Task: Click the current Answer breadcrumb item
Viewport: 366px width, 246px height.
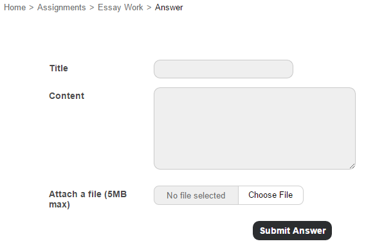Action: [169, 8]
